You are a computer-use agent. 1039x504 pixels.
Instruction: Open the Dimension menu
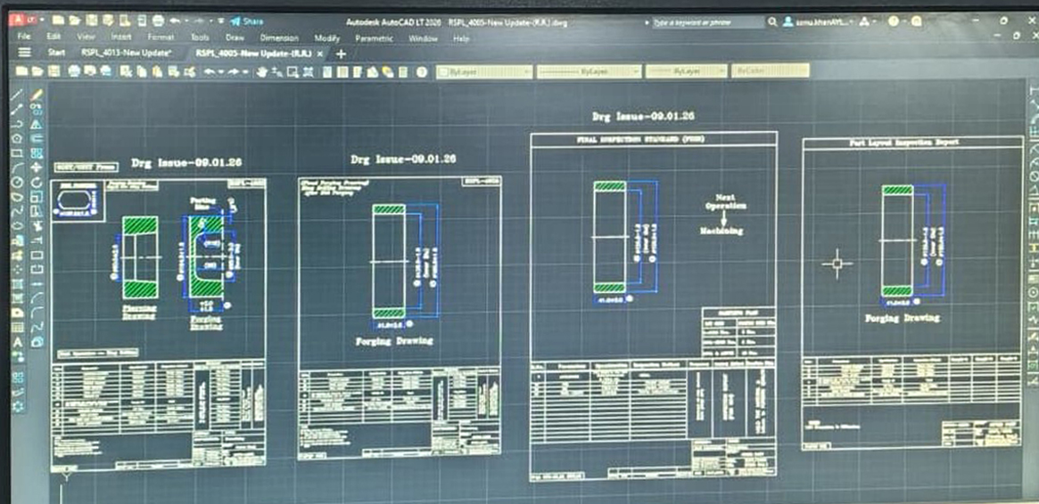tap(279, 37)
